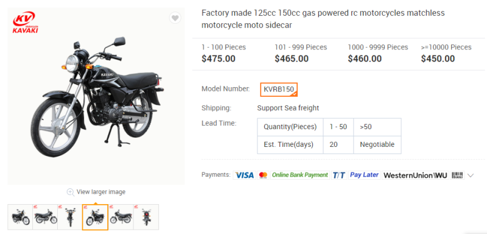Screen dimensions: 487x234
Task: Click the magnifier zoom icon below image
Action: pyautogui.click(x=71, y=192)
